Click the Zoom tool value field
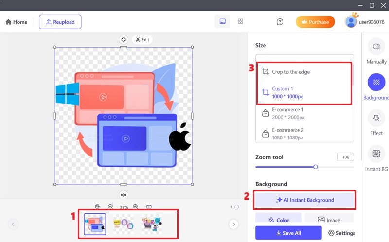Viewport: 389px width, 242px height. click(346, 157)
